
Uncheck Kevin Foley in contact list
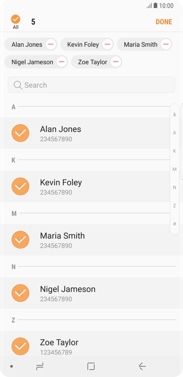pyautogui.click(x=20, y=186)
